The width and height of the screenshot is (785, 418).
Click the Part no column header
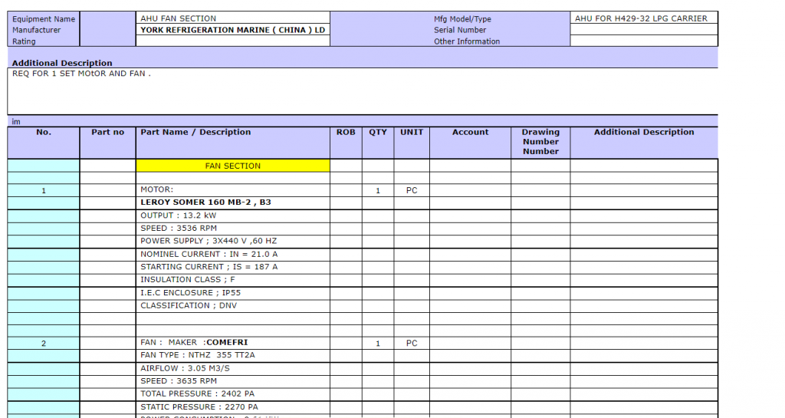point(107,133)
